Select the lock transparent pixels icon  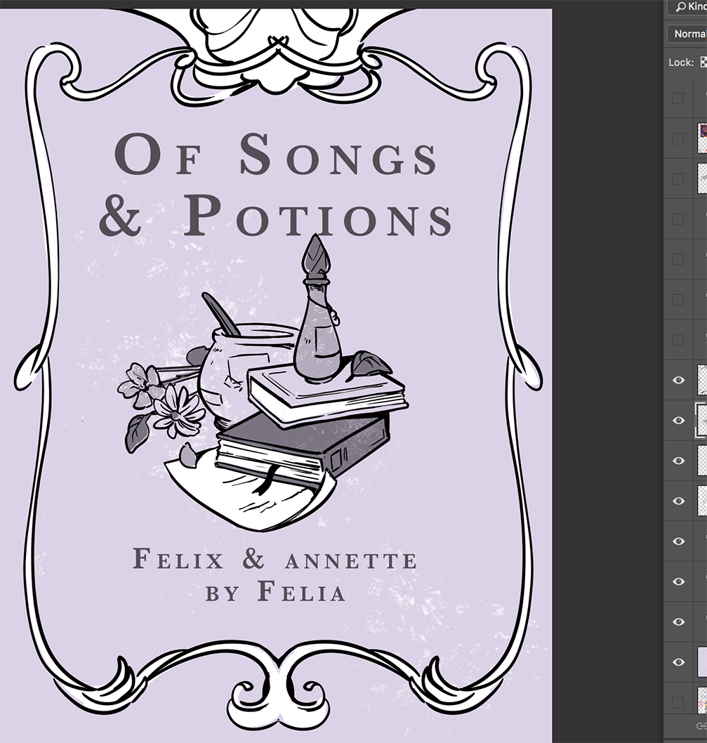pos(704,62)
